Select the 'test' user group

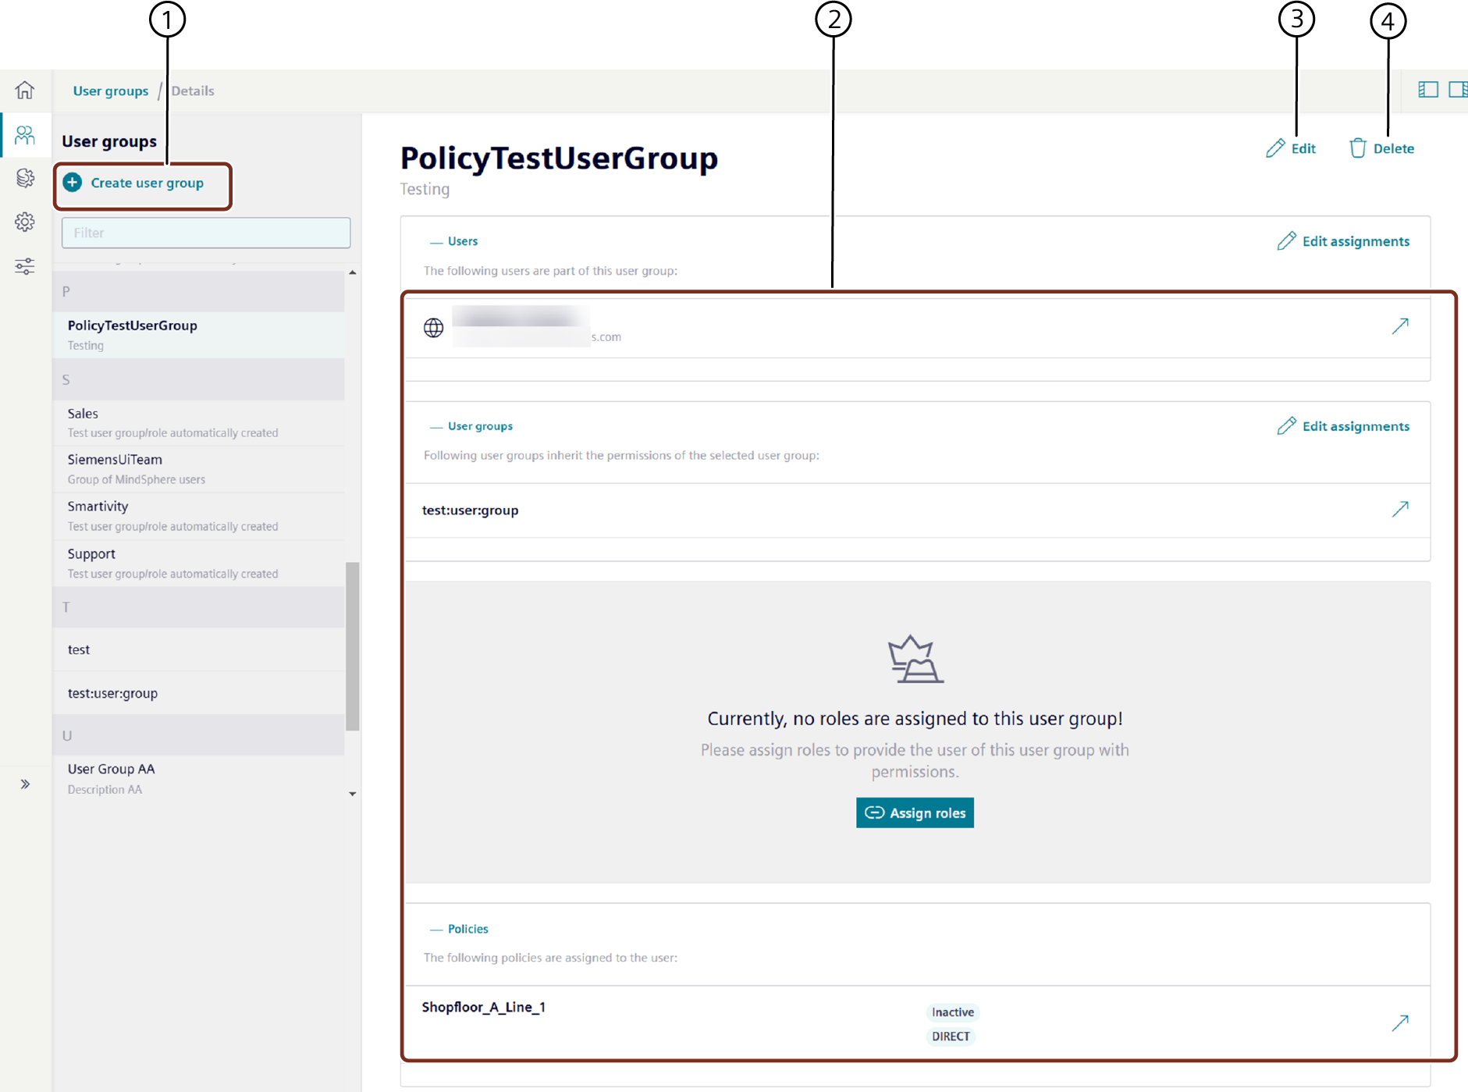(x=198, y=649)
